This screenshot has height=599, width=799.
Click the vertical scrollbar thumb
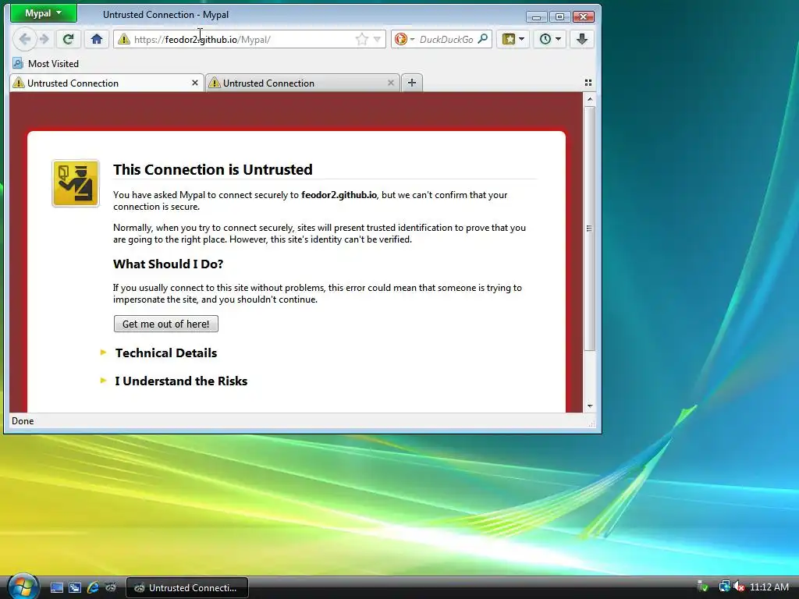590,229
